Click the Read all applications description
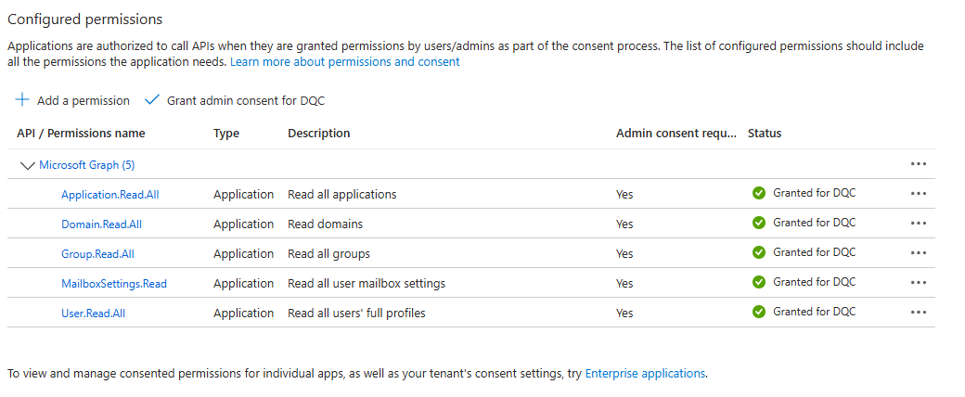The width and height of the screenshot is (965, 397). pyautogui.click(x=342, y=195)
